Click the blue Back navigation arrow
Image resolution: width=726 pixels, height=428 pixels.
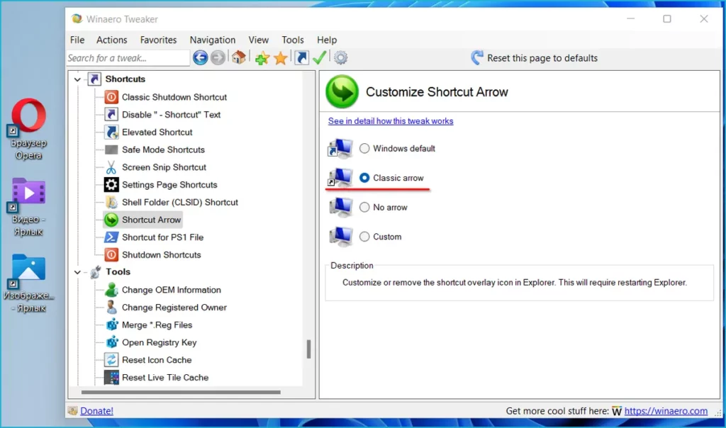pyautogui.click(x=201, y=58)
